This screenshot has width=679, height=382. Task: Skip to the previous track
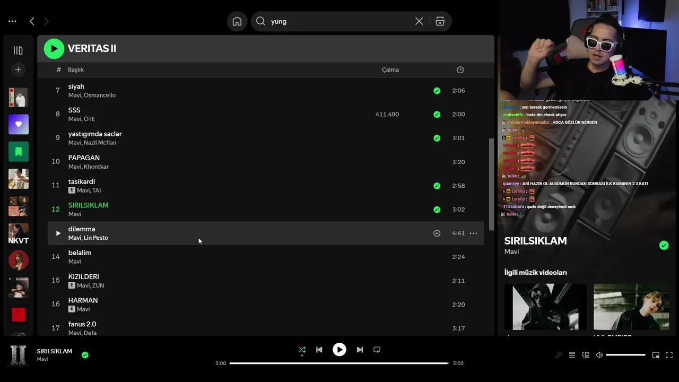click(319, 350)
